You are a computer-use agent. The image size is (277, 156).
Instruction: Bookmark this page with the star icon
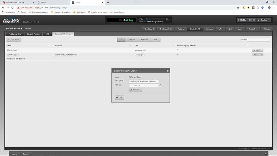[x=238, y=8]
